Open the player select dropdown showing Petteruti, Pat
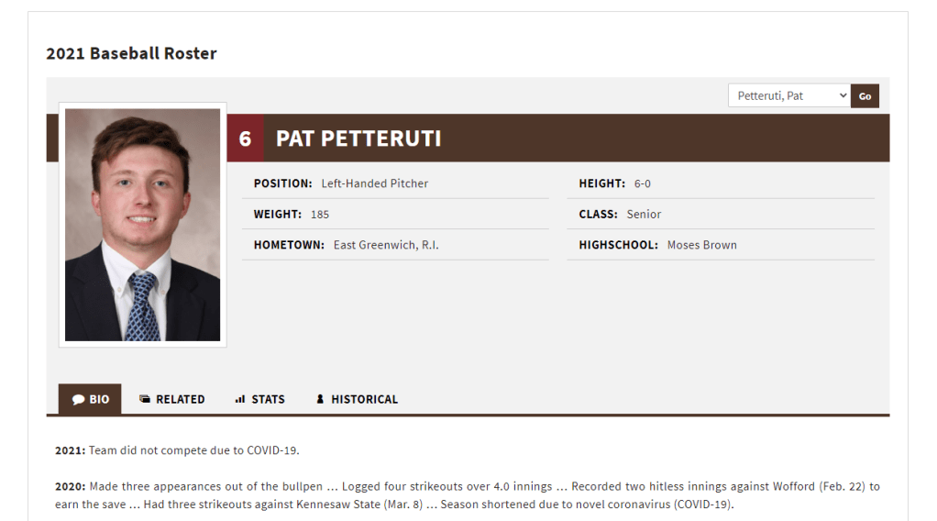This screenshot has width=937, height=521. click(x=789, y=95)
